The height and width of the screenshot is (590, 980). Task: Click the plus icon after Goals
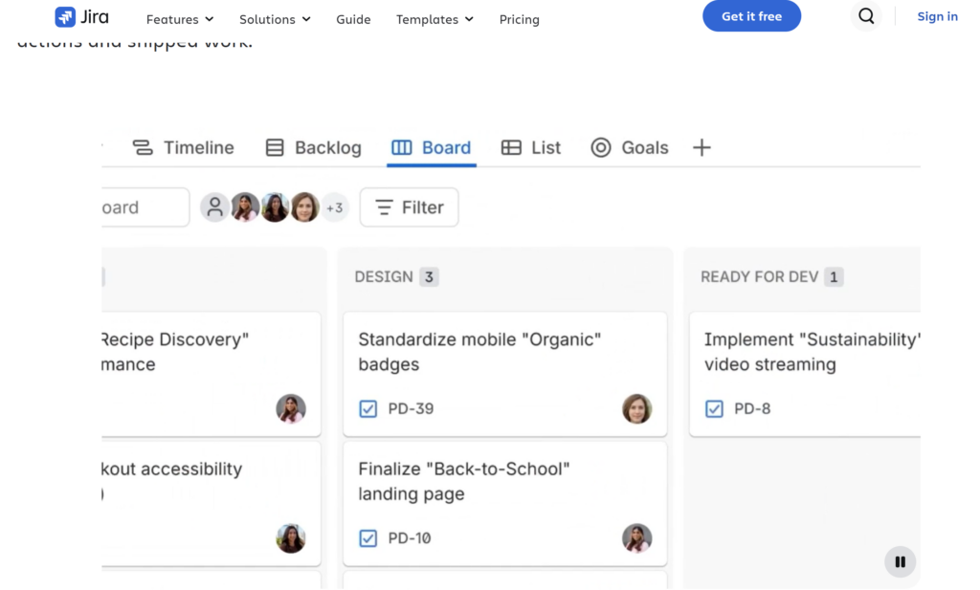point(702,148)
